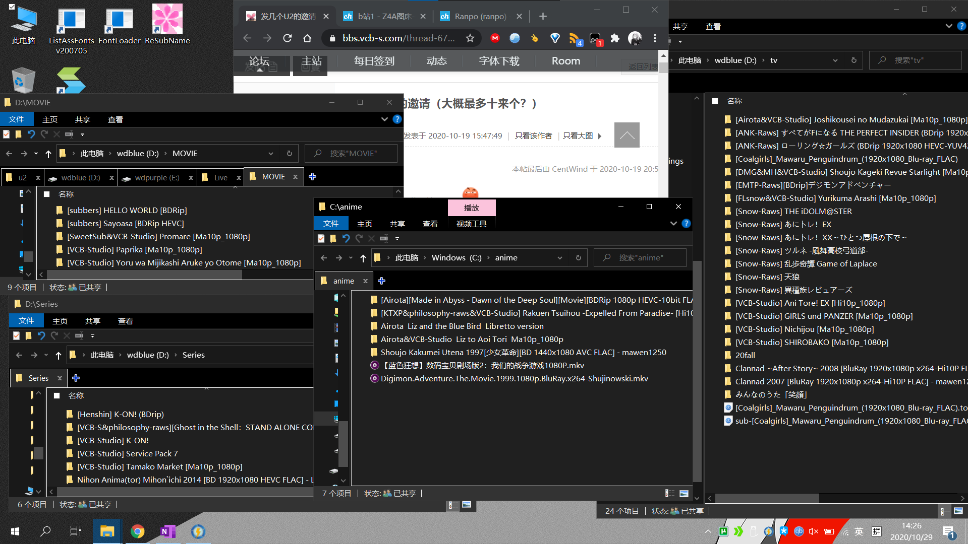The height and width of the screenshot is (544, 968).
Task: Expand ribbon in the tv window
Action: (x=948, y=26)
